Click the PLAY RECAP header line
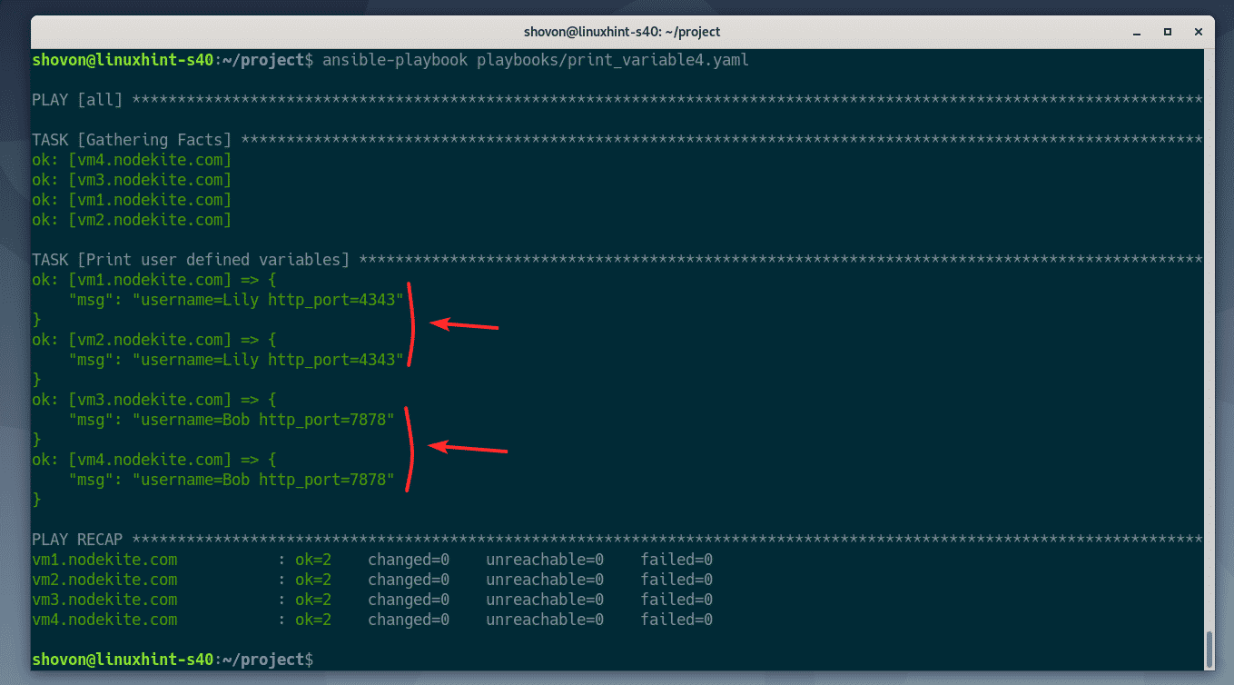Viewport: 1234px width, 685px height. [x=617, y=540]
